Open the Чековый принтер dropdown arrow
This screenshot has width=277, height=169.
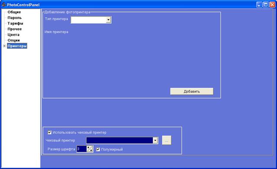coord(155,140)
